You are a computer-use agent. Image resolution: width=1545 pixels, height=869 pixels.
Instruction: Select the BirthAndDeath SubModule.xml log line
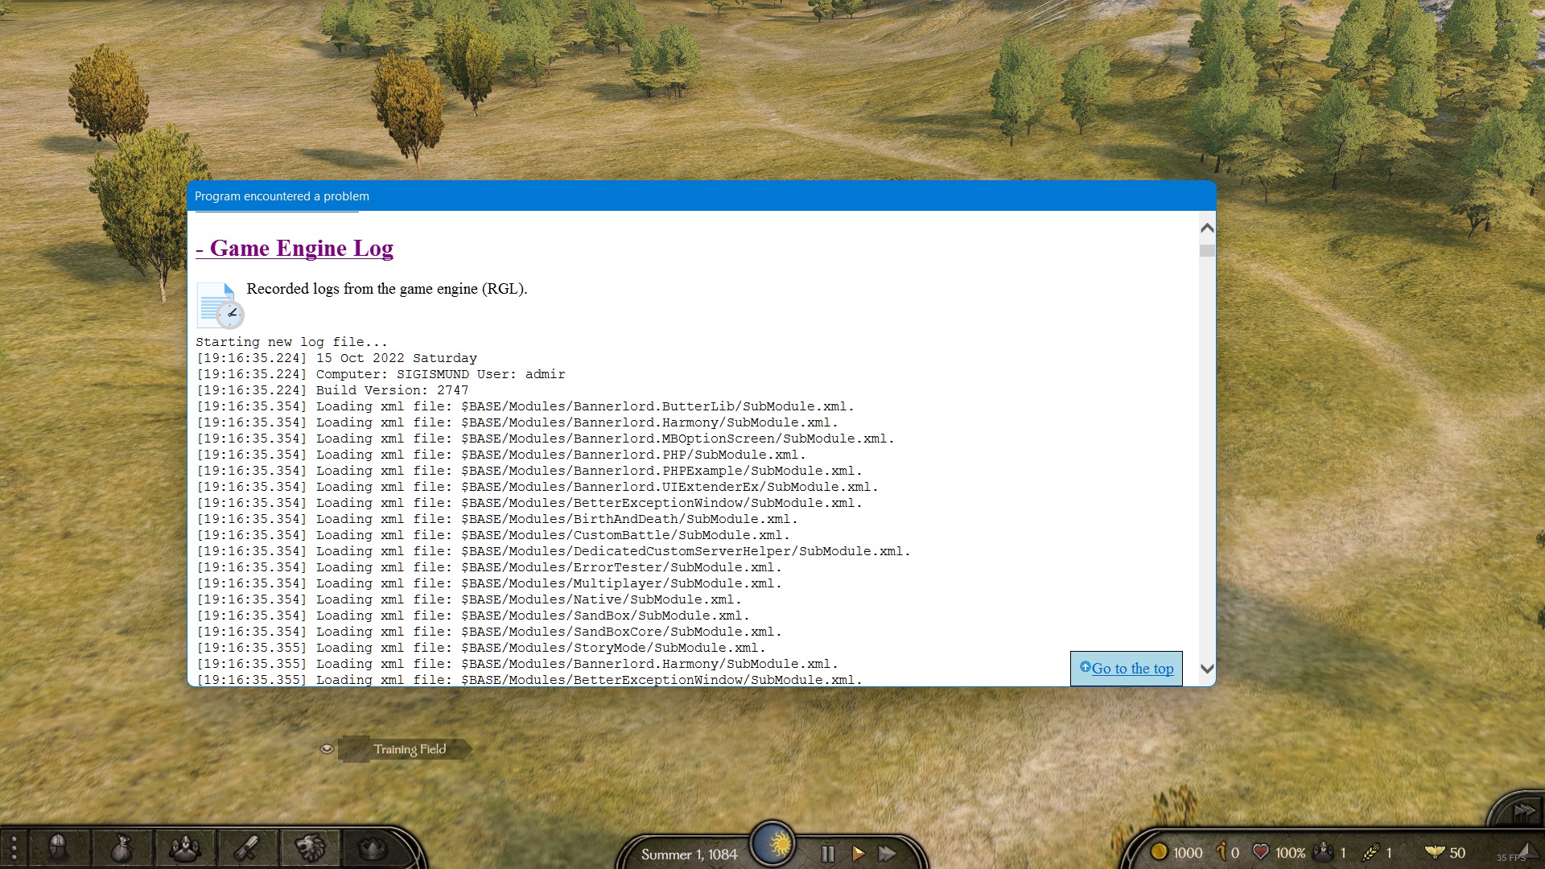496,519
